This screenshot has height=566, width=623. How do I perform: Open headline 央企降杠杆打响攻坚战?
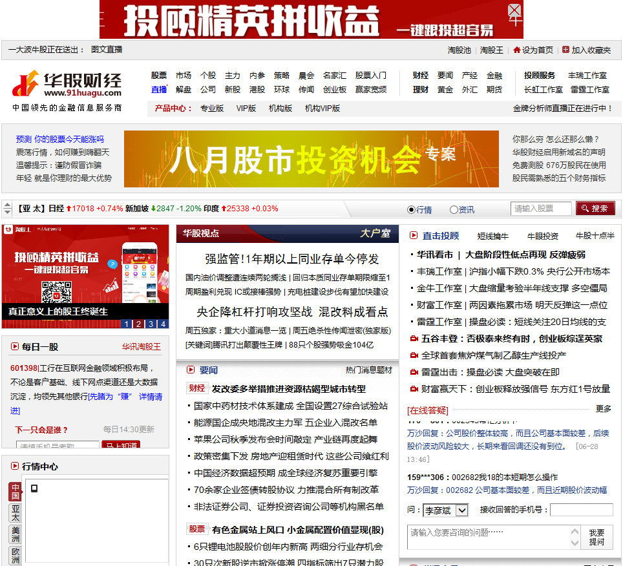point(255,312)
